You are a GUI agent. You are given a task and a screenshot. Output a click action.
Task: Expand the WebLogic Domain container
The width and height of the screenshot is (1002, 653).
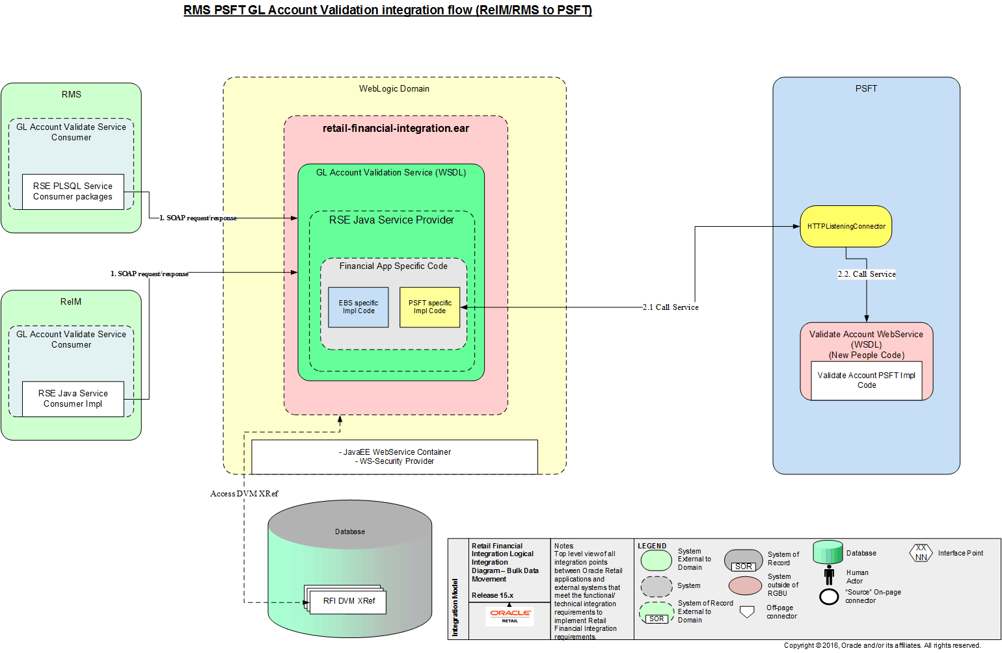click(394, 88)
